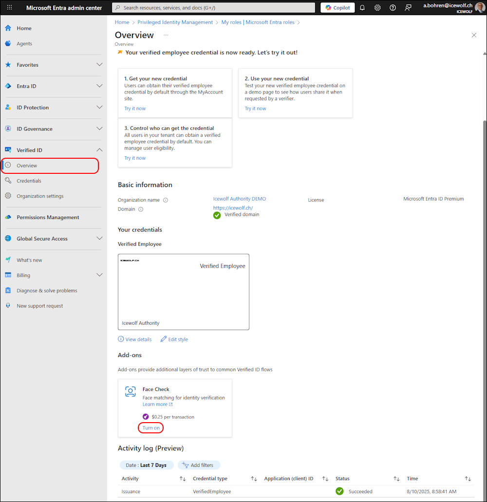This screenshot has height=502, width=487.
Task: Click the Home breadcrumb link
Action: click(x=122, y=22)
